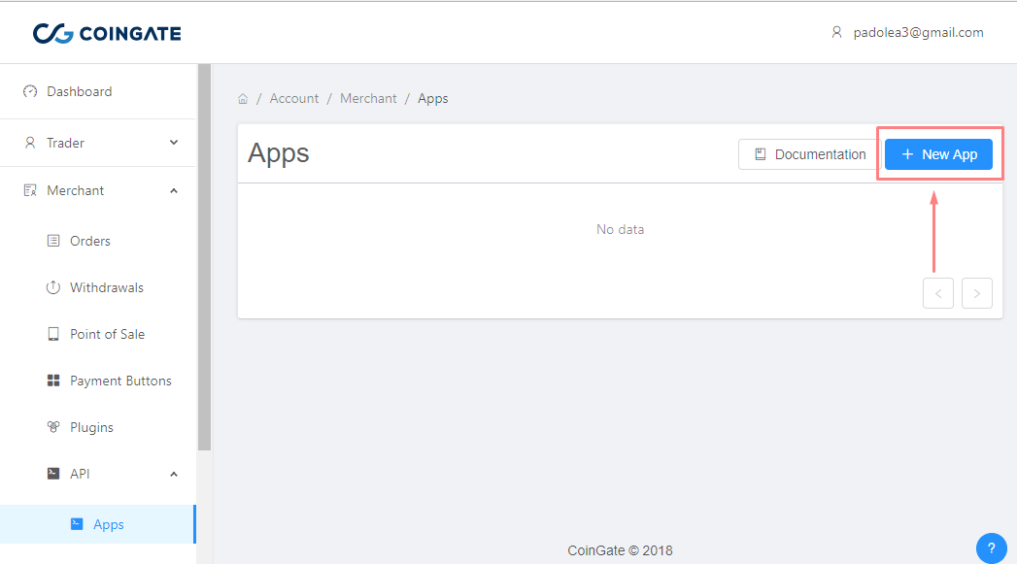Click the Documentation book icon
This screenshot has width=1017, height=564.
pyautogui.click(x=761, y=154)
